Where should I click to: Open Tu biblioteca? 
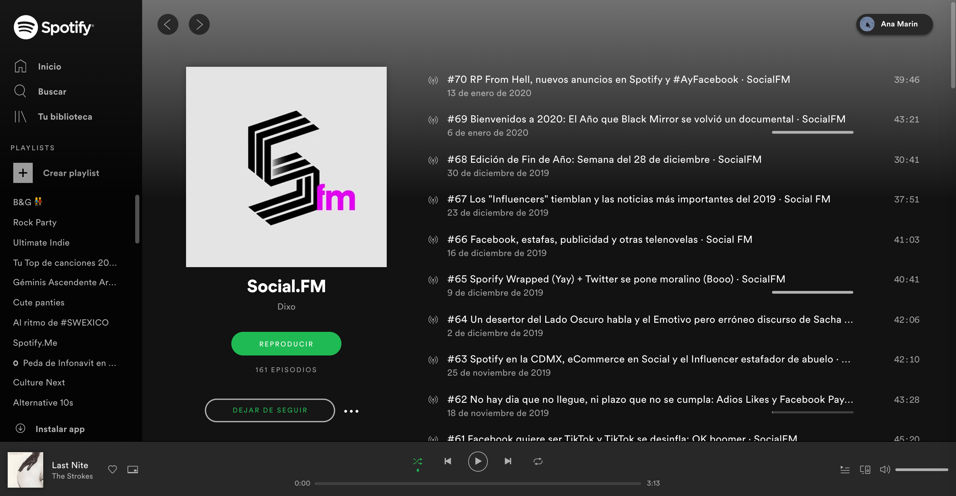[65, 117]
